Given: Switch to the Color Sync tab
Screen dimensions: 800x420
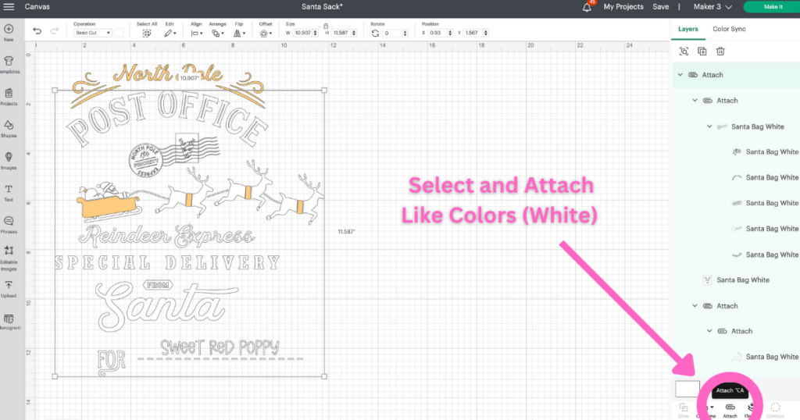Looking at the screenshot, I should click(x=729, y=29).
